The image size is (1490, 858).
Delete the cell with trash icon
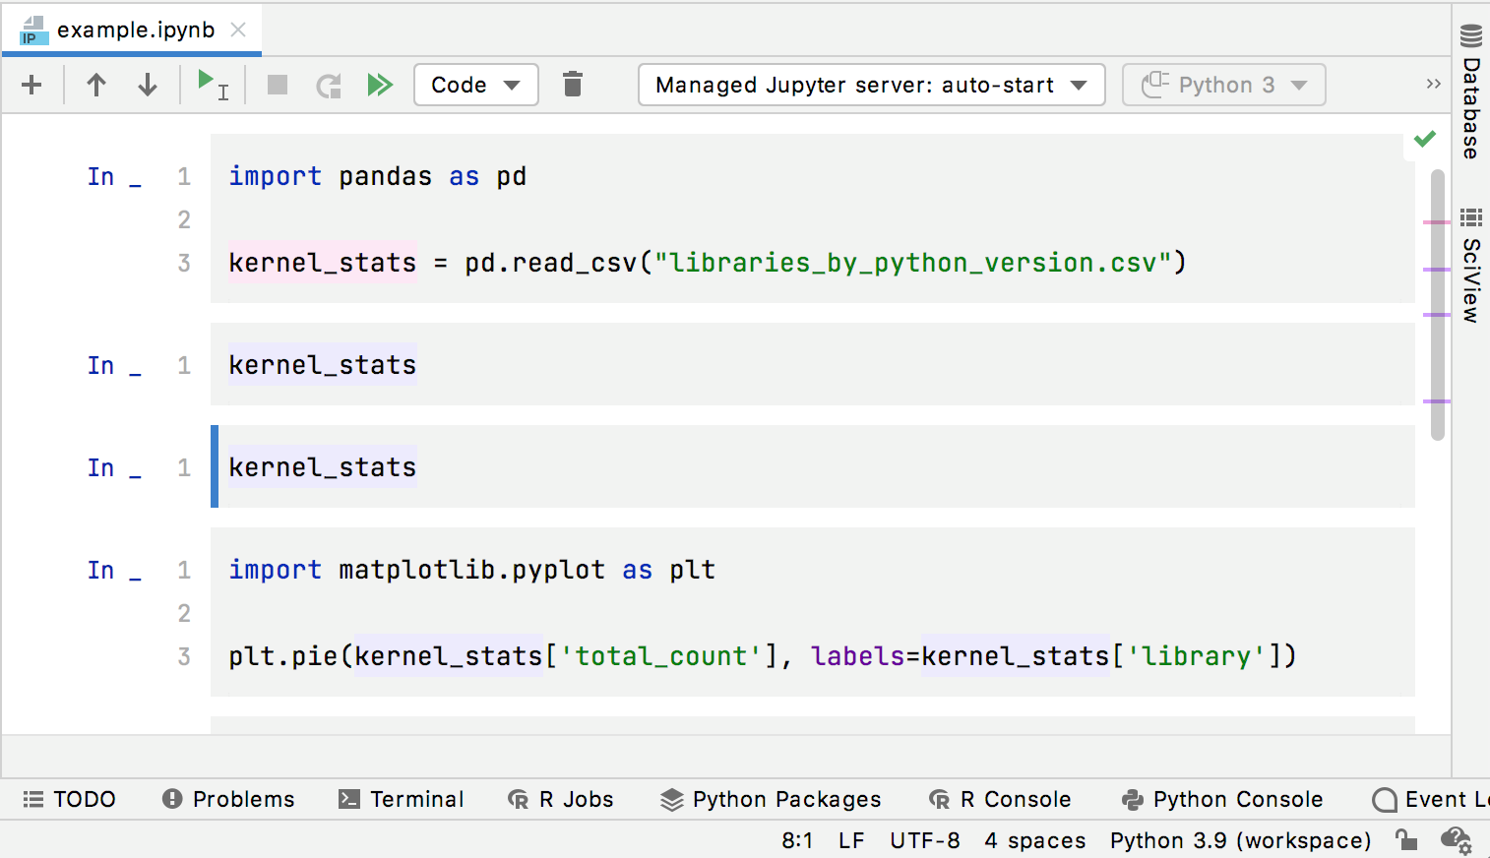[x=573, y=85]
